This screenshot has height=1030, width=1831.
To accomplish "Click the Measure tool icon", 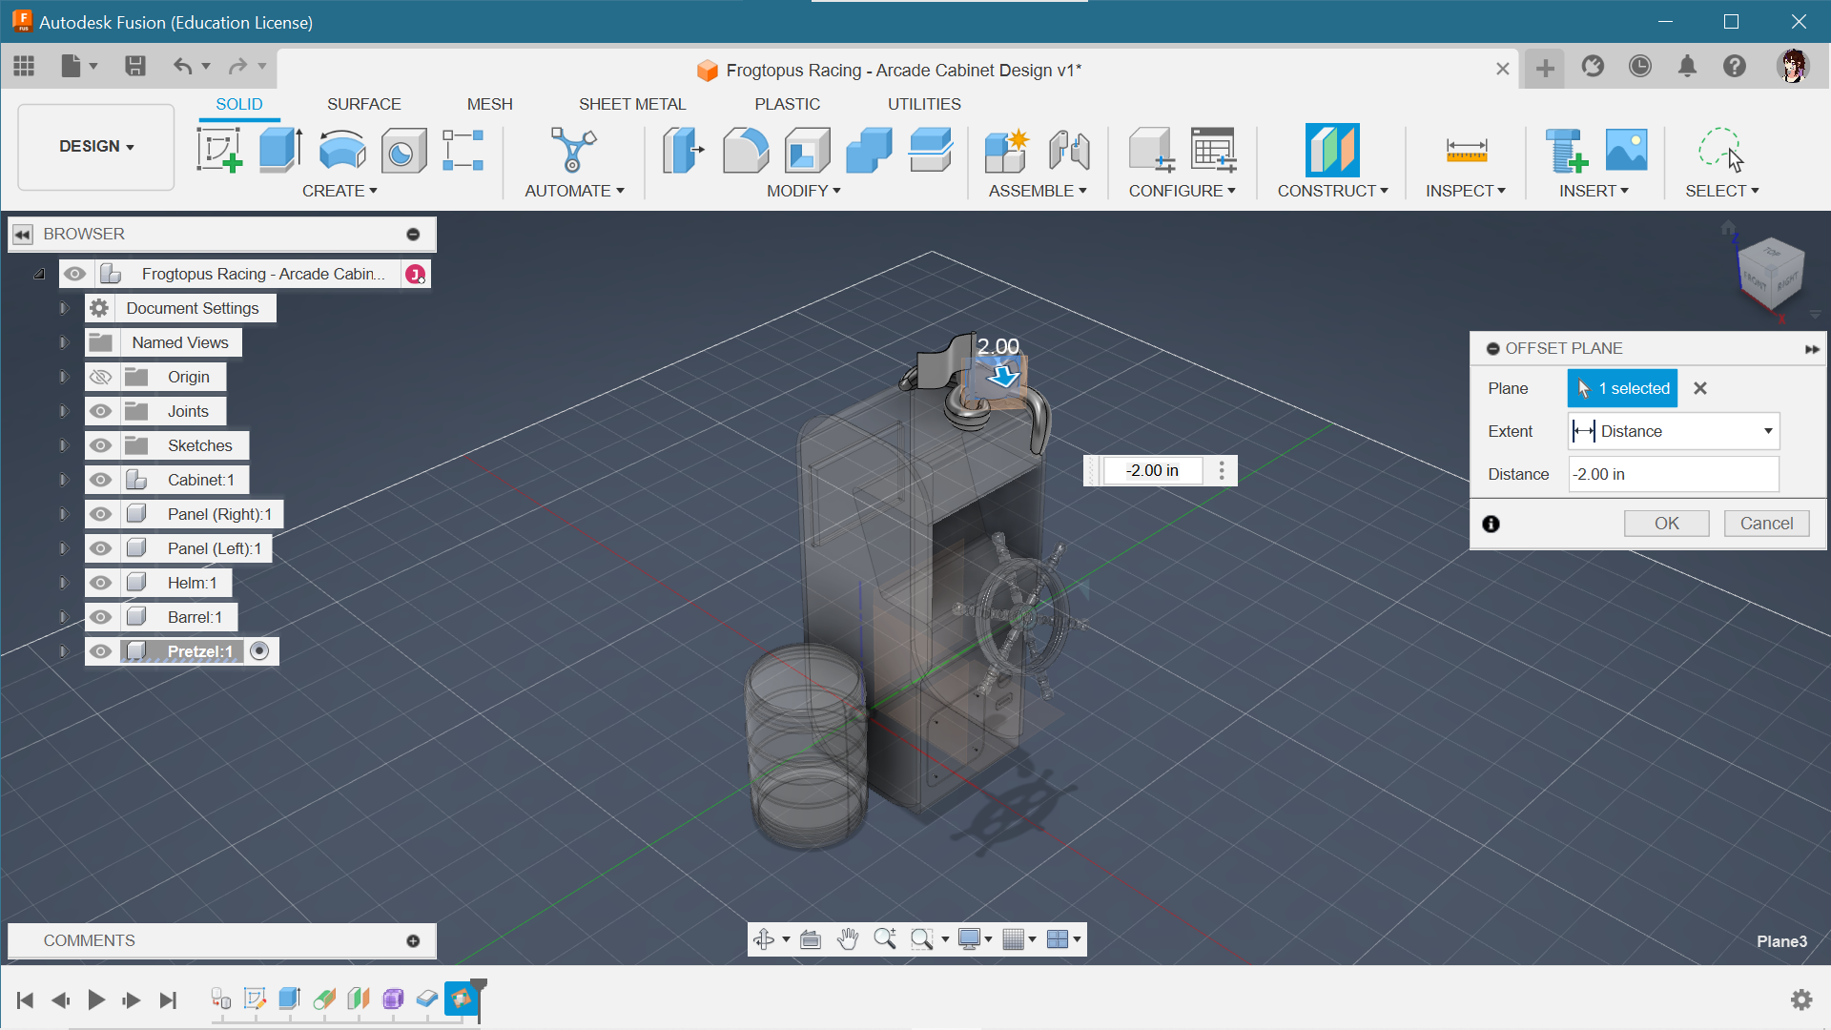I will [1466, 150].
